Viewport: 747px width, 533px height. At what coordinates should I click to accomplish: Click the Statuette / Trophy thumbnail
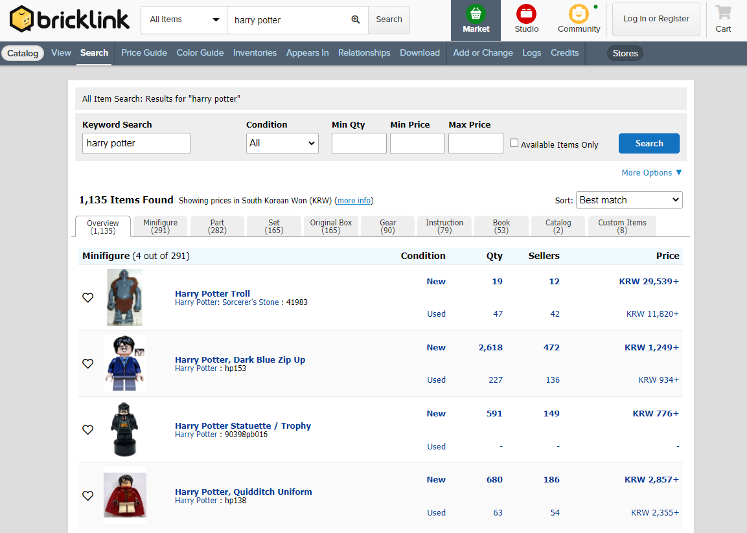click(x=125, y=429)
